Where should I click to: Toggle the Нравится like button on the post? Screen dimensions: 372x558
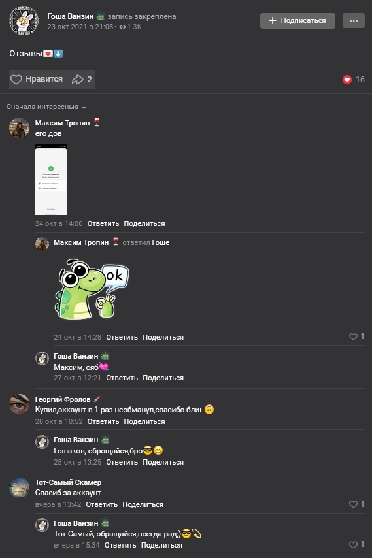click(37, 79)
